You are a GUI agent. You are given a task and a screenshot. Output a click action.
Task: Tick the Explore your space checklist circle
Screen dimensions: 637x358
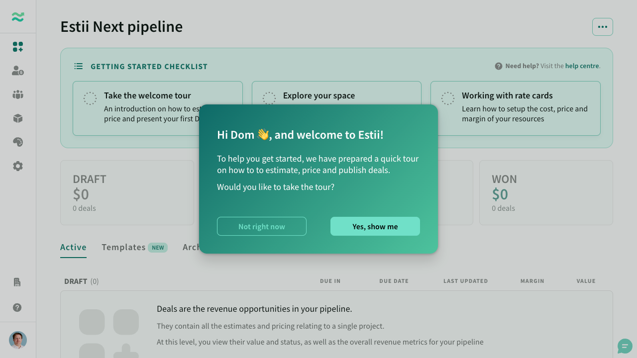(269, 98)
